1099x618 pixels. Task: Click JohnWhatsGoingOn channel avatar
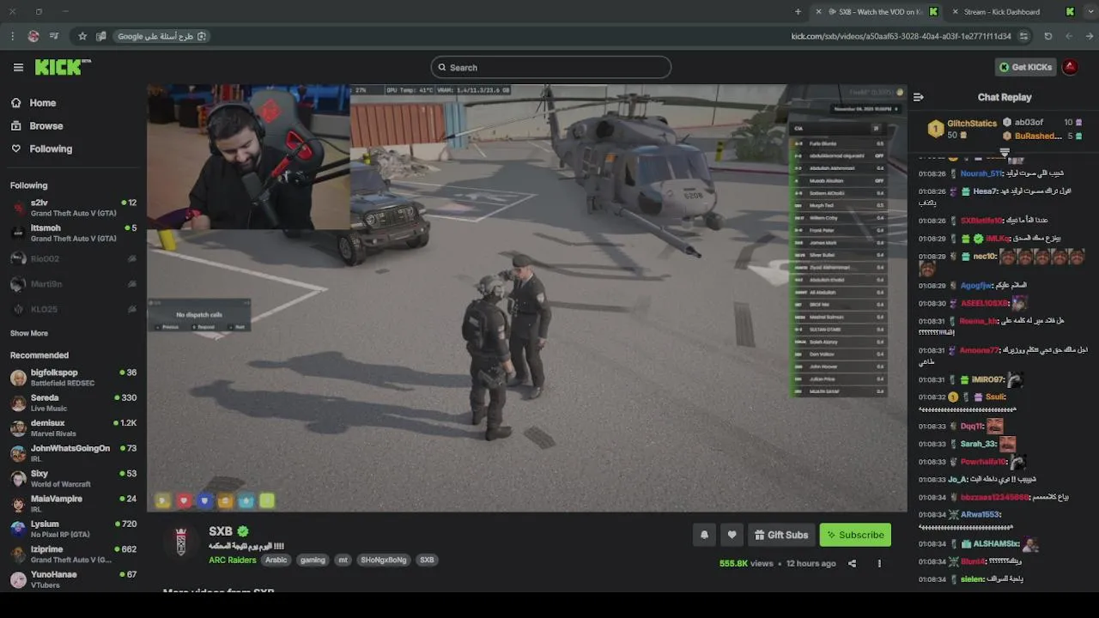(18, 453)
